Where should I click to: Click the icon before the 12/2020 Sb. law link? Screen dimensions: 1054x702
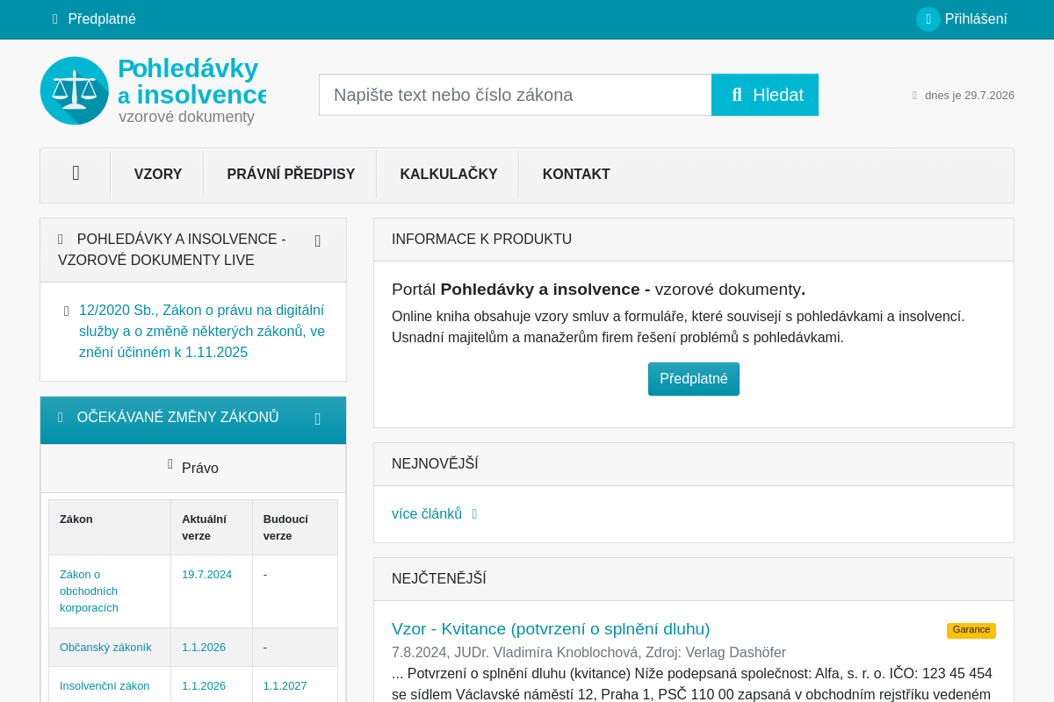[67, 312]
